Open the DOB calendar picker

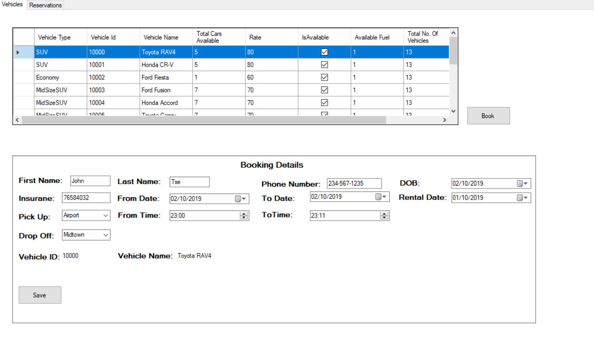523,183
